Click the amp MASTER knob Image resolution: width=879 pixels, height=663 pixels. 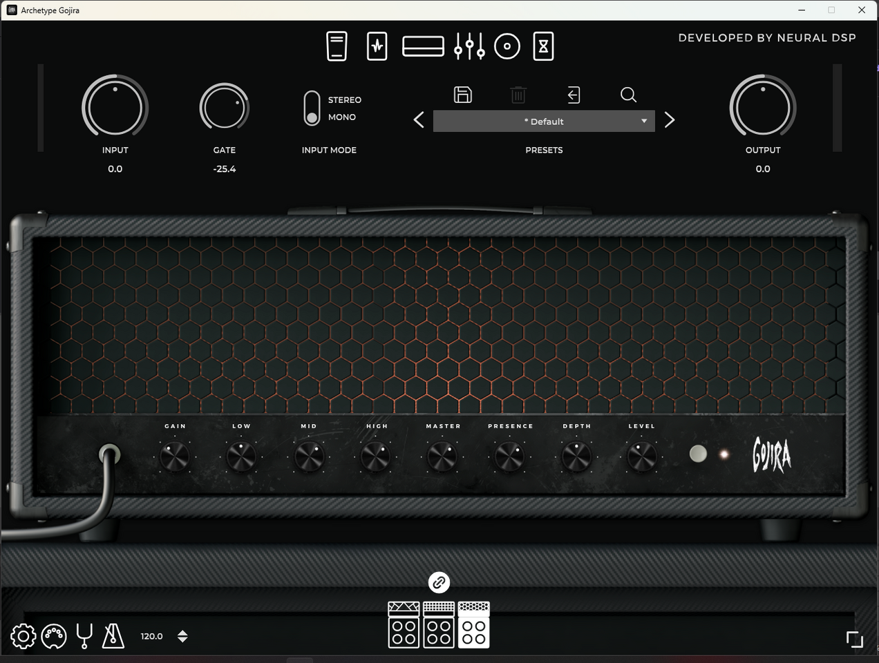pyautogui.click(x=442, y=457)
